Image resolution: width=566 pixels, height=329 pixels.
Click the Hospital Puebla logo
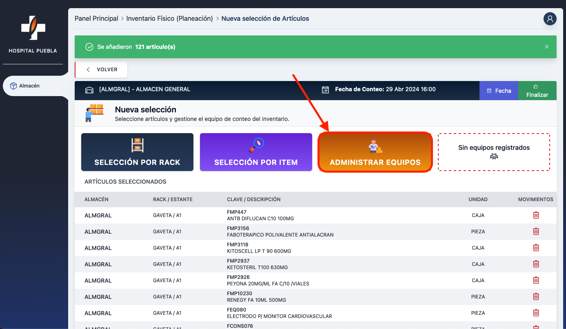point(33,29)
